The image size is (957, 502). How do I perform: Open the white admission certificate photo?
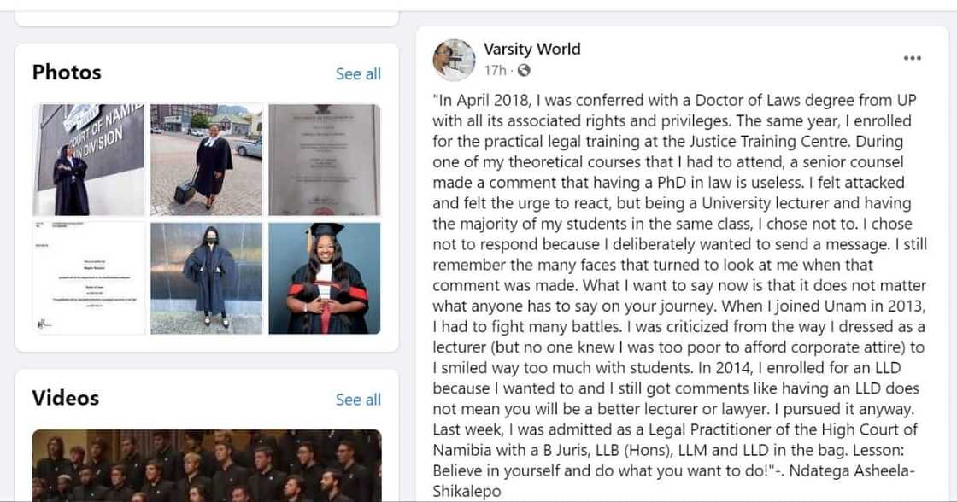coord(88,278)
